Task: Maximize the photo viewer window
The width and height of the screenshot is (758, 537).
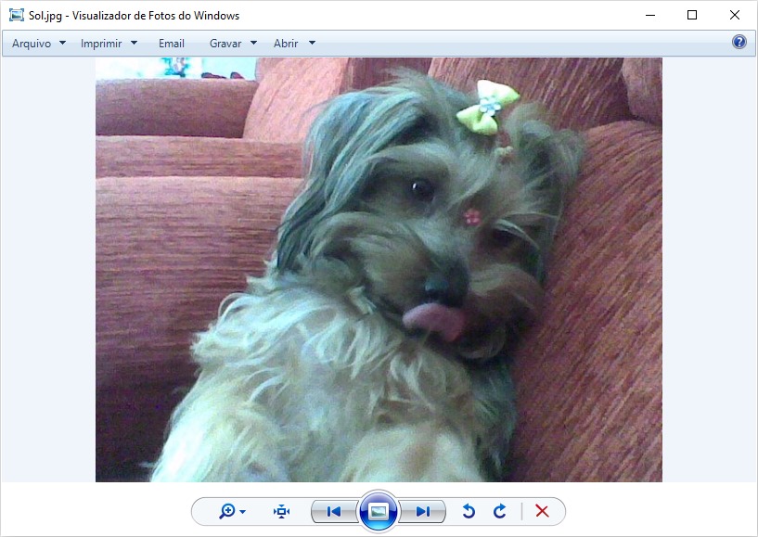Action: (x=692, y=15)
